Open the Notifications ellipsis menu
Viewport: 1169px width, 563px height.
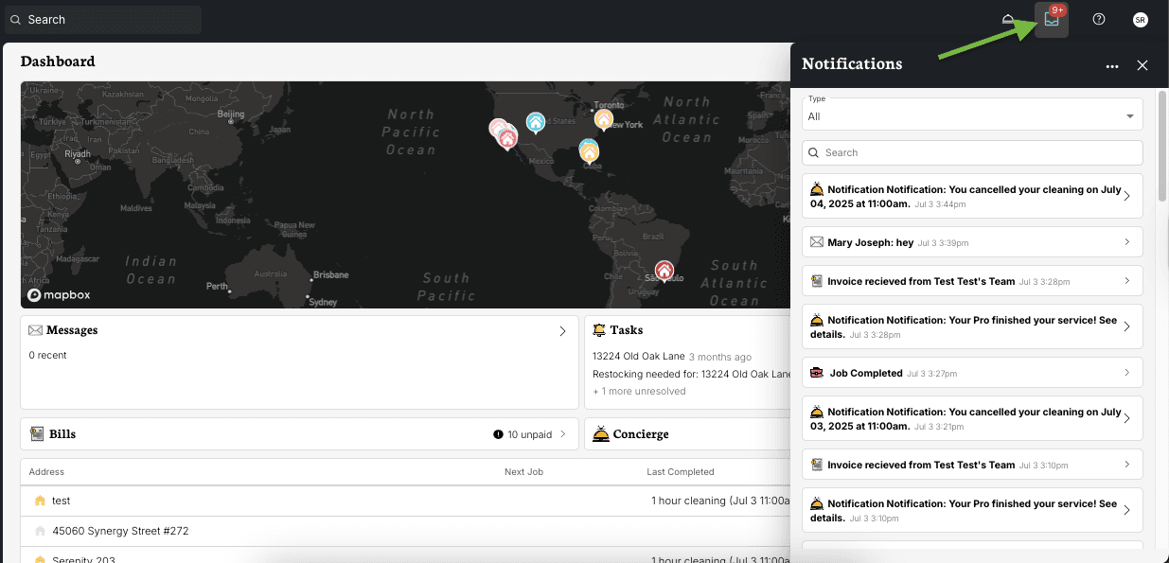coord(1112,65)
